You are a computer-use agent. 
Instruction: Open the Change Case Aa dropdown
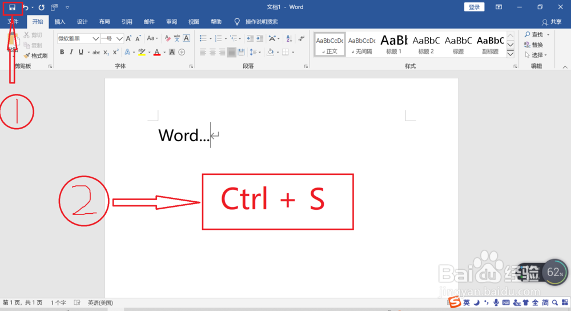click(x=152, y=38)
